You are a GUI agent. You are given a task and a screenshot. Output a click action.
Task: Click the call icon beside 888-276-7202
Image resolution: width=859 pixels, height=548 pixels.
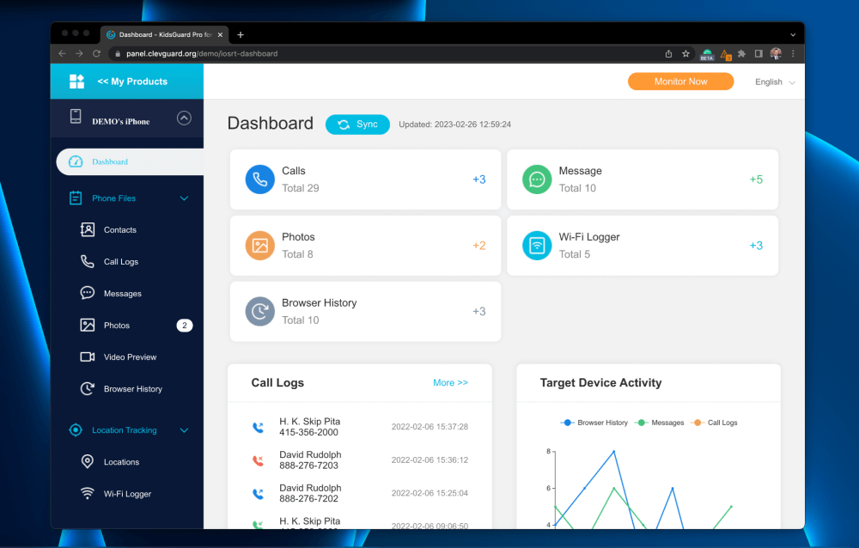(258, 493)
